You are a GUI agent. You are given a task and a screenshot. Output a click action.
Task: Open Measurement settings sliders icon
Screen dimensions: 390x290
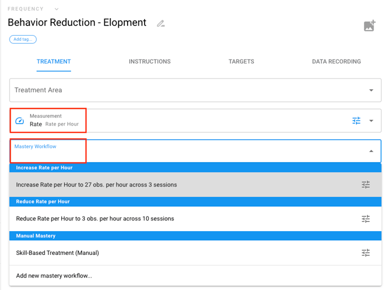click(x=357, y=120)
